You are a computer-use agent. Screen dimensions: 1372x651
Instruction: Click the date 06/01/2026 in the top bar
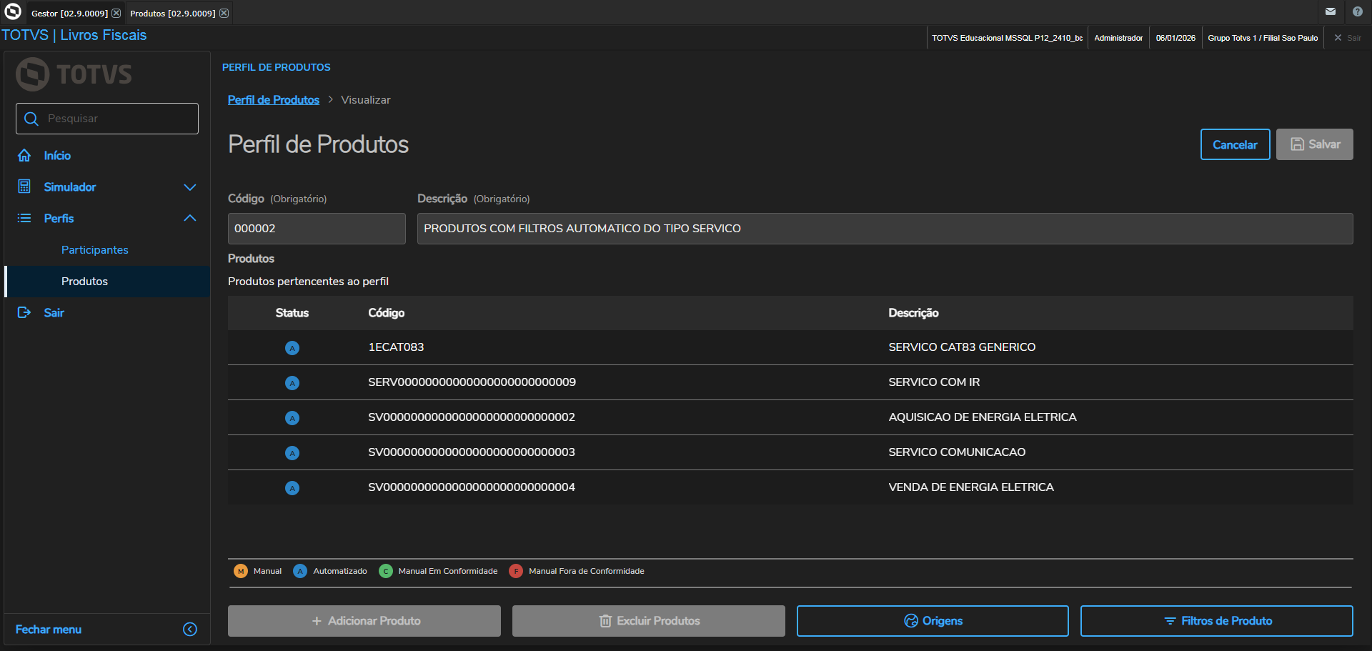pos(1175,38)
